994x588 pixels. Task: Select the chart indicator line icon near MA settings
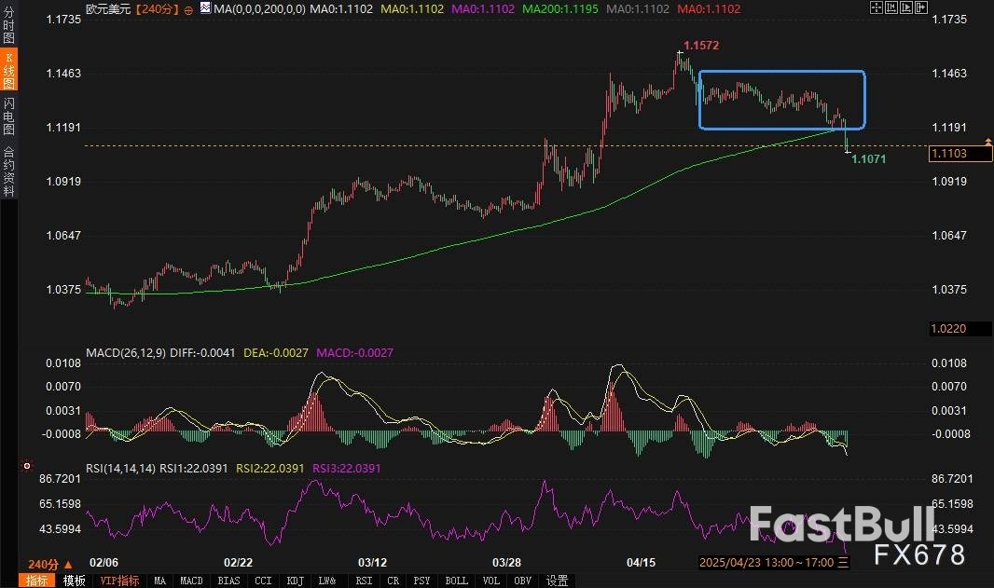[x=206, y=7]
